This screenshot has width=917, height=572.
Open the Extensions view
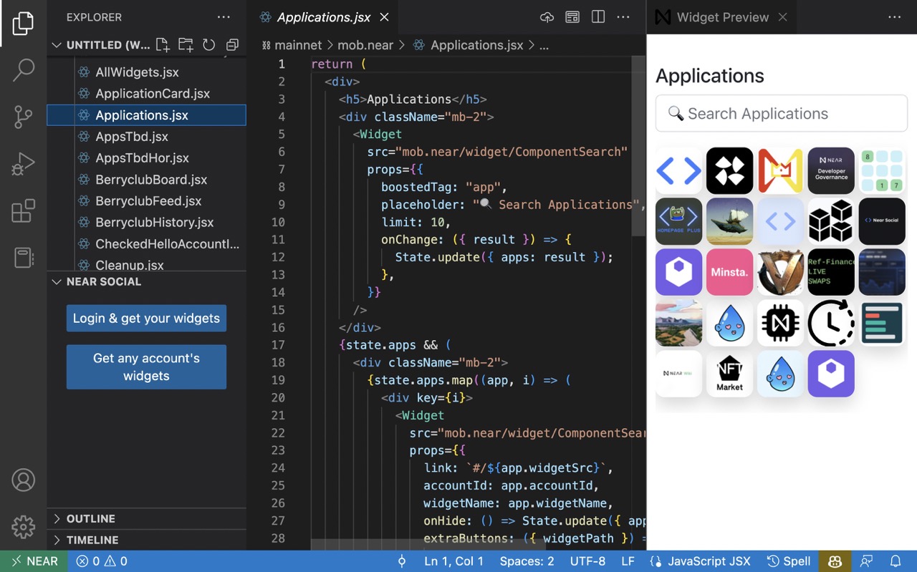tap(23, 211)
